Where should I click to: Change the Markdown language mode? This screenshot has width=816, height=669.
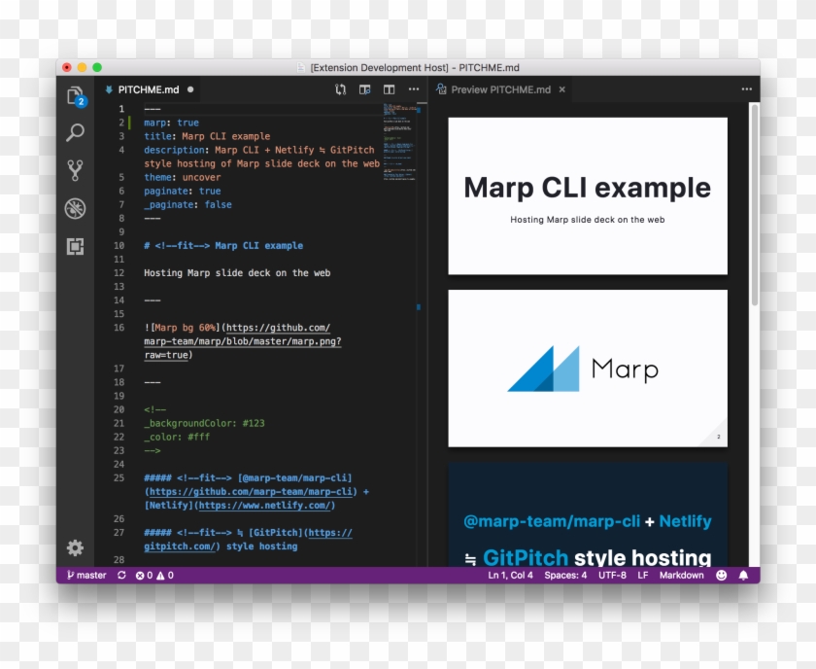681,575
